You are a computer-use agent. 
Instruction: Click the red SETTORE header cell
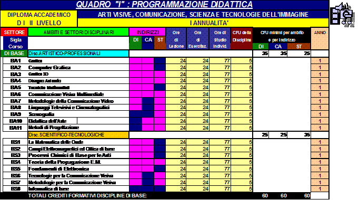14,32
